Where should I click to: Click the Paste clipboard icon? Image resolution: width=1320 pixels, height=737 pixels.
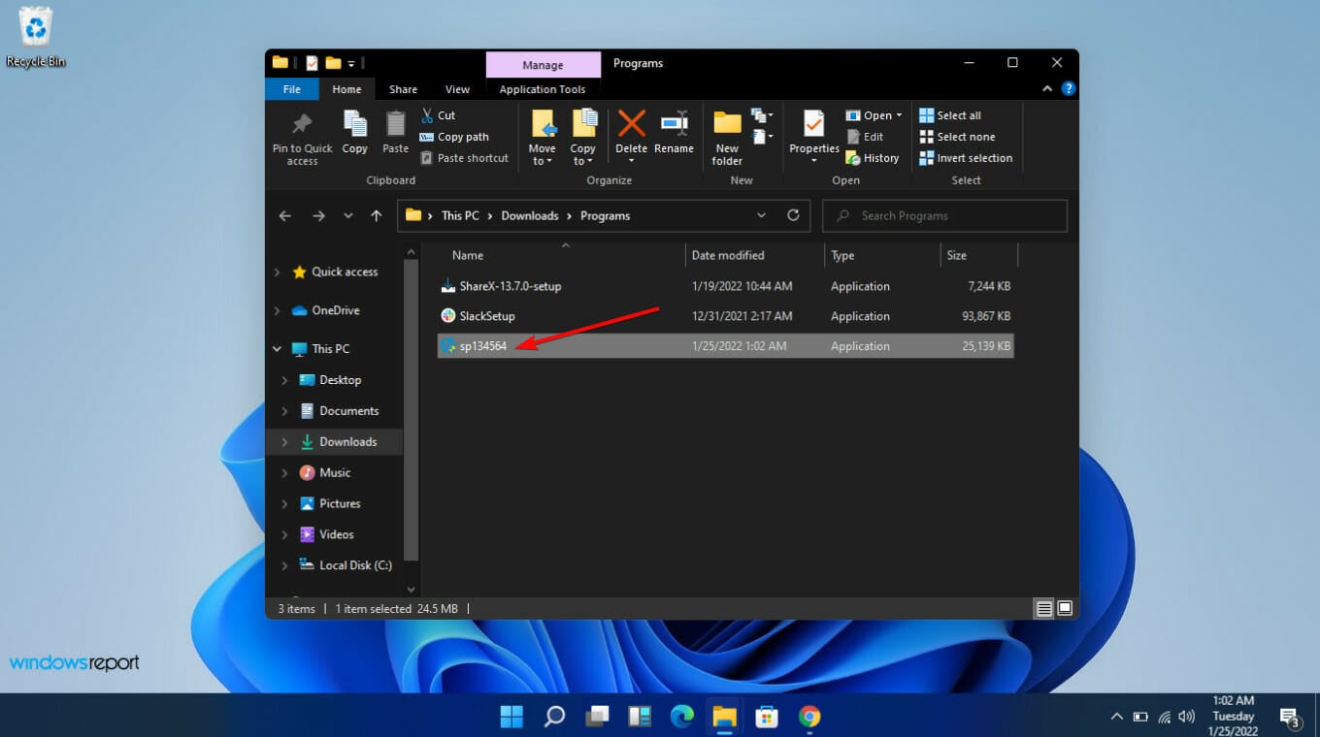395,131
